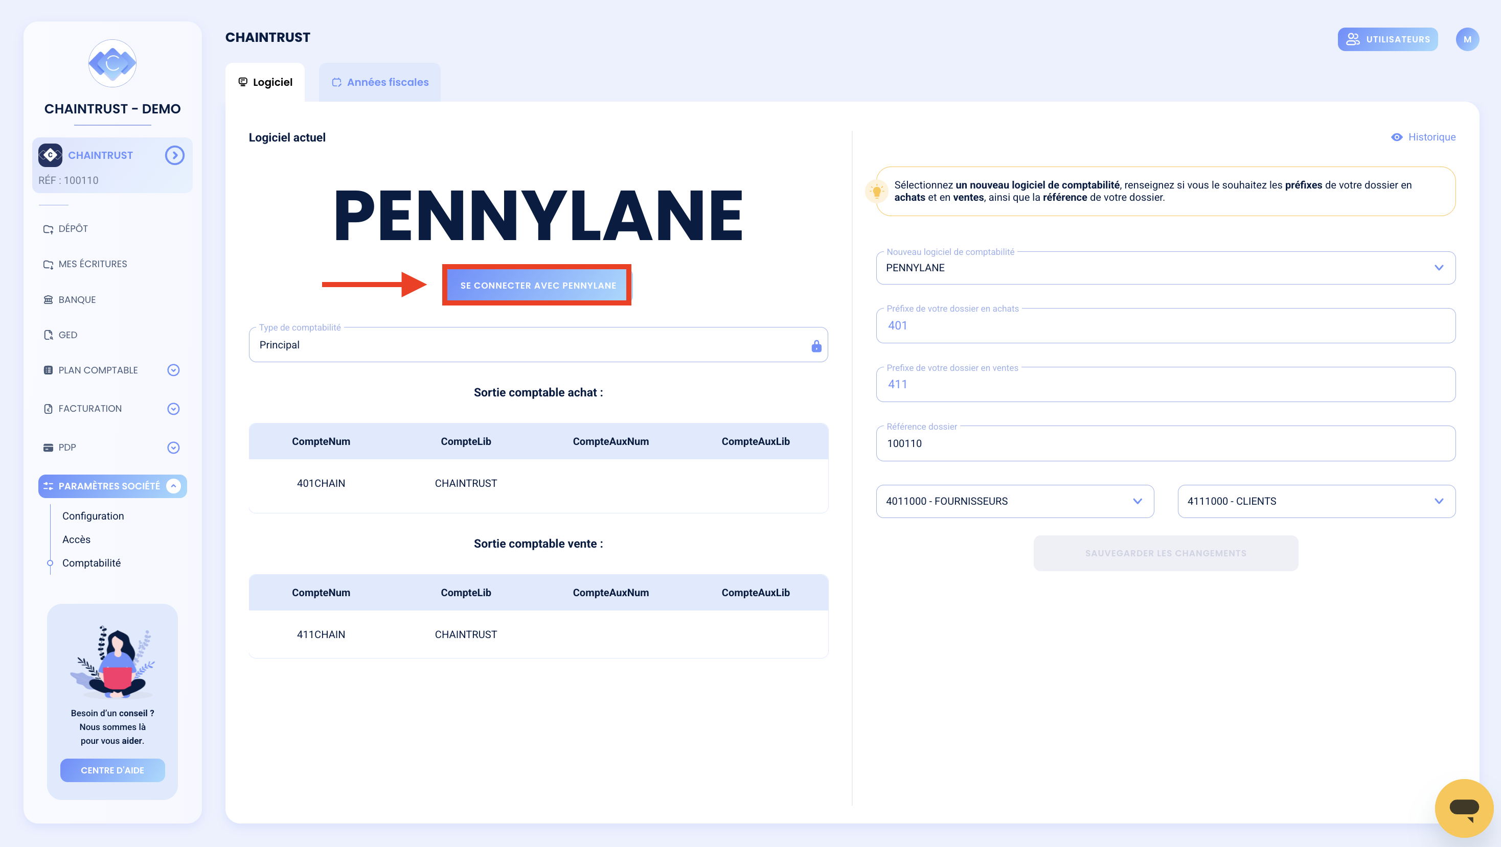Open the 4011000 - FOURNISSEURS dropdown
1501x847 pixels.
coord(1015,501)
